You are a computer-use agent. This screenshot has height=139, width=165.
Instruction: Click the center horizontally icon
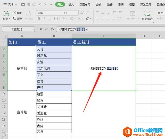(x=103, y=19)
